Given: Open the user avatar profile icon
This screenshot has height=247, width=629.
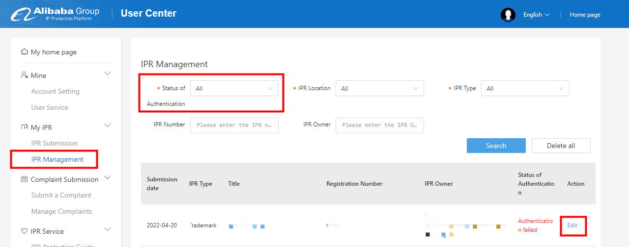Looking at the screenshot, I should (x=508, y=15).
